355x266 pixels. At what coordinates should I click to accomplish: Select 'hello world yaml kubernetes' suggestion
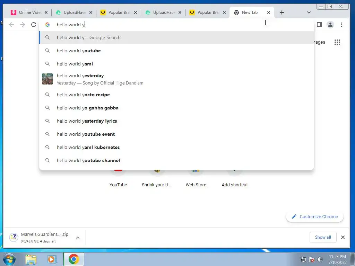tap(176, 147)
